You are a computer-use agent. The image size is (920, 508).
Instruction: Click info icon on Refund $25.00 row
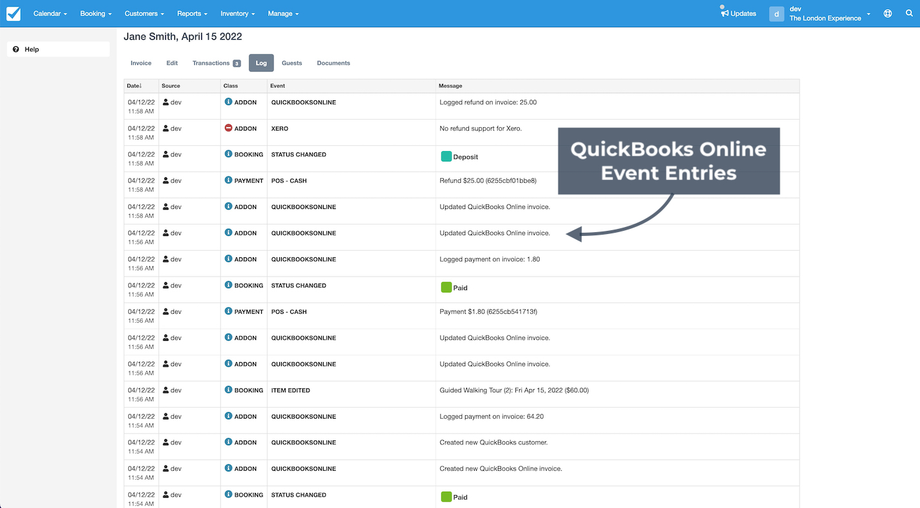click(228, 180)
